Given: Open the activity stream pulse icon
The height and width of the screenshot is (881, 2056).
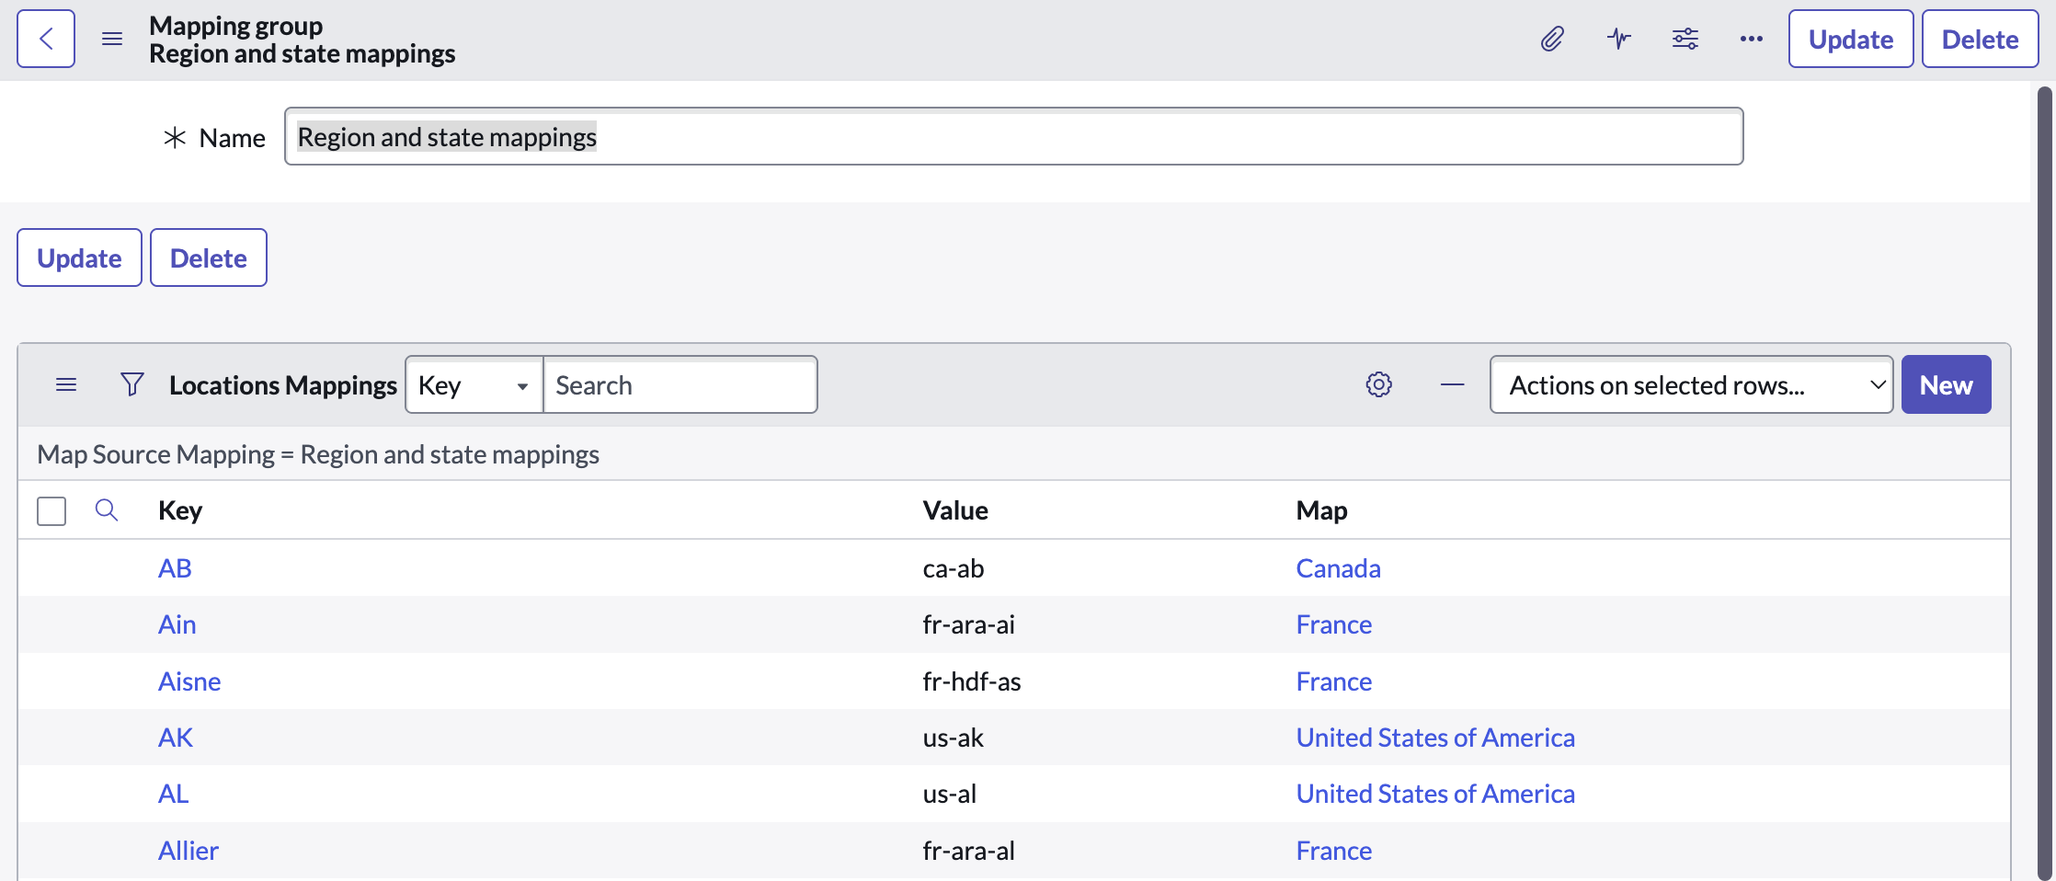Looking at the screenshot, I should click(1619, 39).
